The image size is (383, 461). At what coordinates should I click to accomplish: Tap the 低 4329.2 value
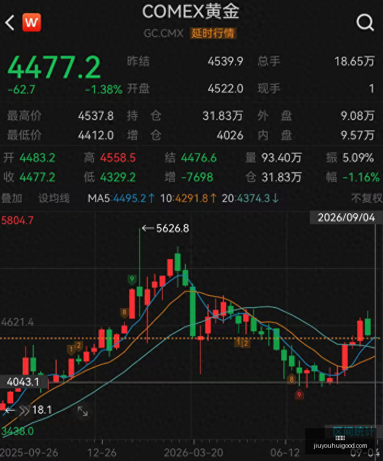point(118,178)
